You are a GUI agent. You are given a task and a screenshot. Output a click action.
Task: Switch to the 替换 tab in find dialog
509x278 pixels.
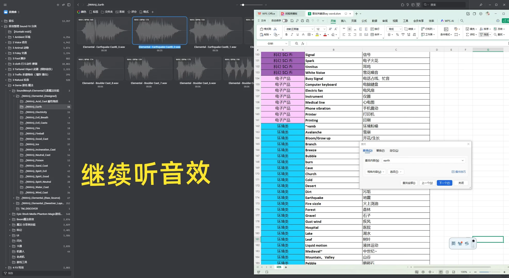[380, 151]
